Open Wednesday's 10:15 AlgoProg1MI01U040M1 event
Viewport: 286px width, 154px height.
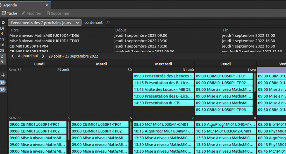click(163, 131)
